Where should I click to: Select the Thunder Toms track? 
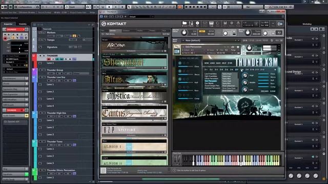(54, 142)
